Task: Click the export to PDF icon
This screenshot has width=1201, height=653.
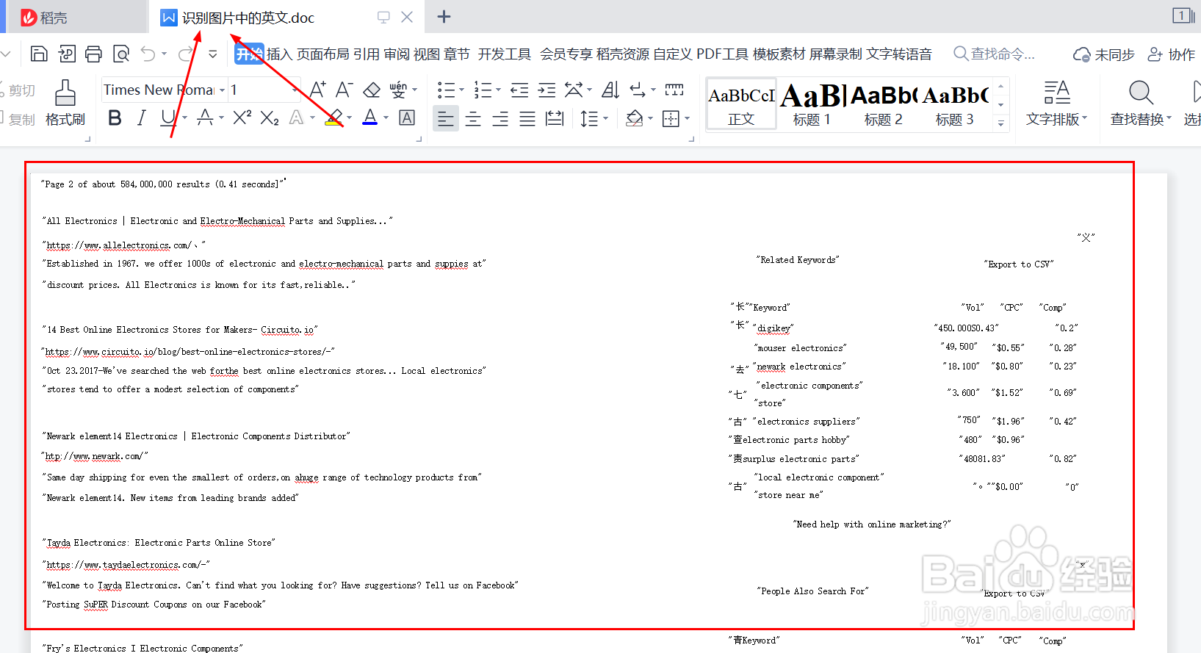Action: (67, 54)
